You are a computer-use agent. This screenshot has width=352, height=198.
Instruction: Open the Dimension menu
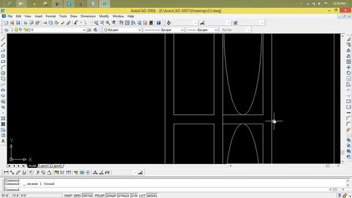pos(88,16)
